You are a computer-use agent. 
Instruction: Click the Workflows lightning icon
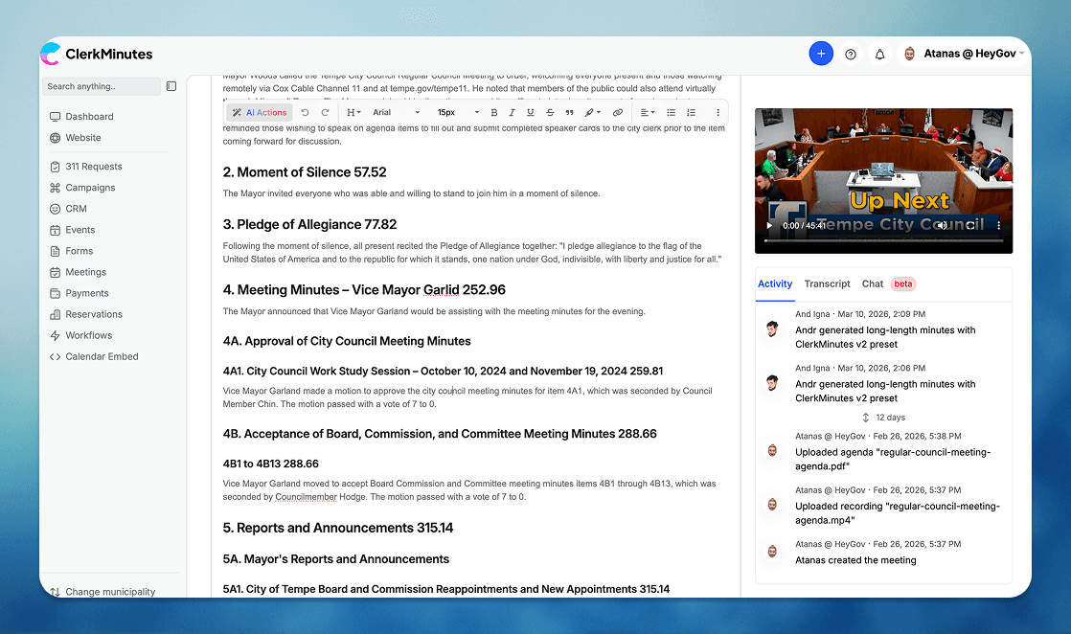tap(55, 336)
